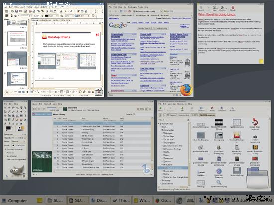Select the Desktop Effects slide title in Impress
Screen dimensions: 274x205
59,37
